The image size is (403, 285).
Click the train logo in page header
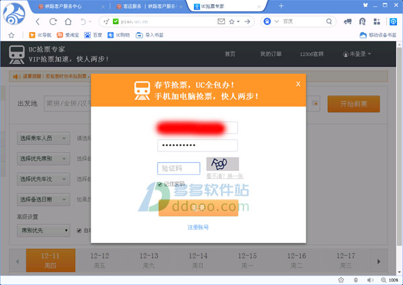coord(17,54)
